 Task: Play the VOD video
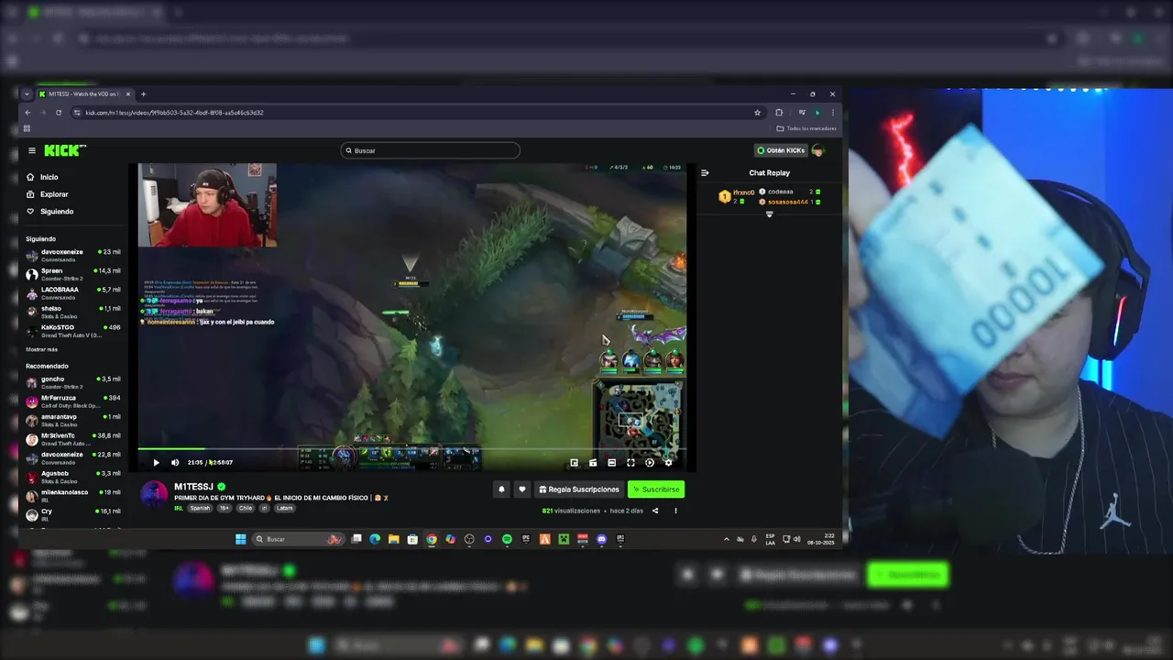point(156,463)
